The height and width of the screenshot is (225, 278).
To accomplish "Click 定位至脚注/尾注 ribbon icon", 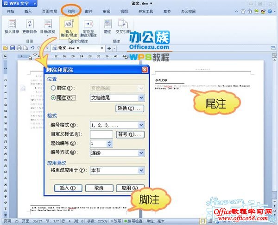I will (x=88, y=28).
